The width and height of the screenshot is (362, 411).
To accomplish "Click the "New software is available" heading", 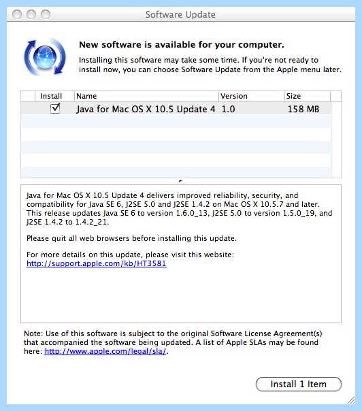I will click(x=182, y=44).
